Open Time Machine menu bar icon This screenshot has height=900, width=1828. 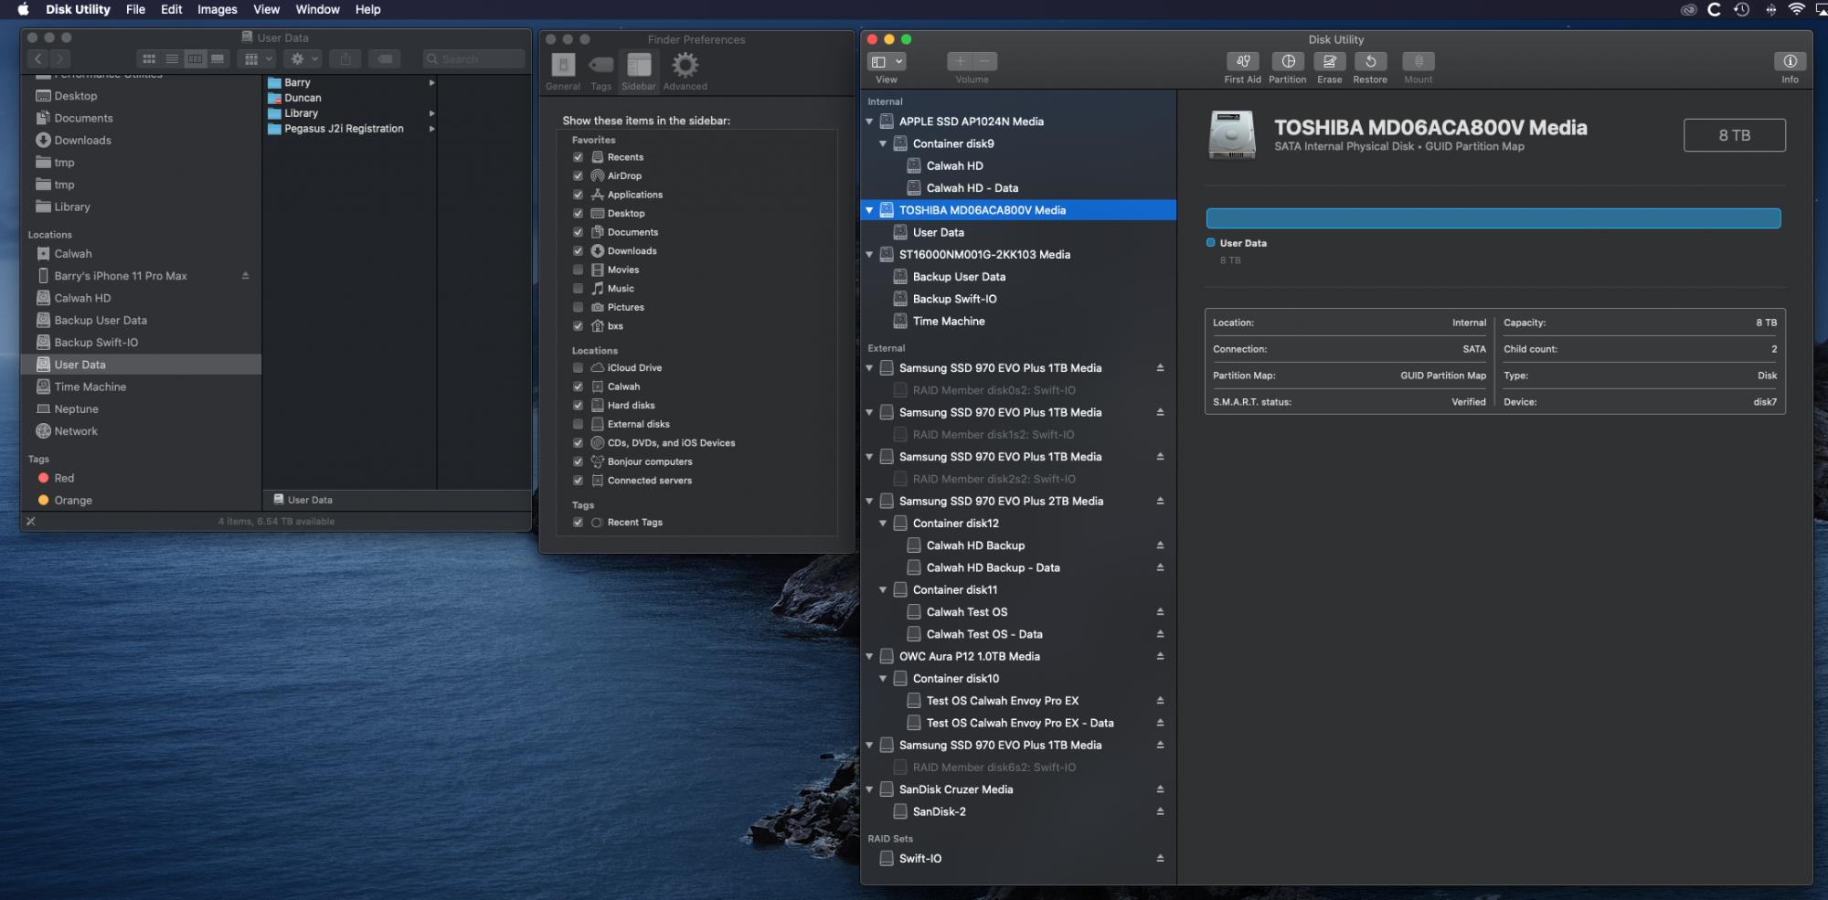point(1742,9)
